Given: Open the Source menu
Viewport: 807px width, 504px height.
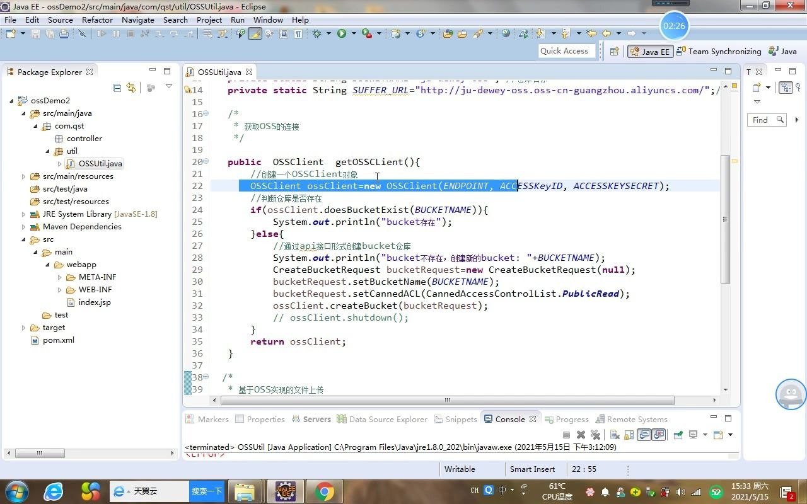Looking at the screenshot, I should (x=61, y=20).
